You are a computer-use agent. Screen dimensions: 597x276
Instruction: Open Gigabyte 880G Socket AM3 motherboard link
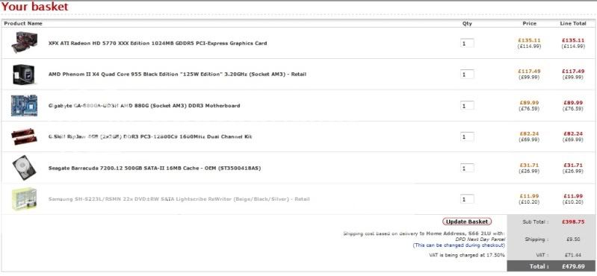144,106
